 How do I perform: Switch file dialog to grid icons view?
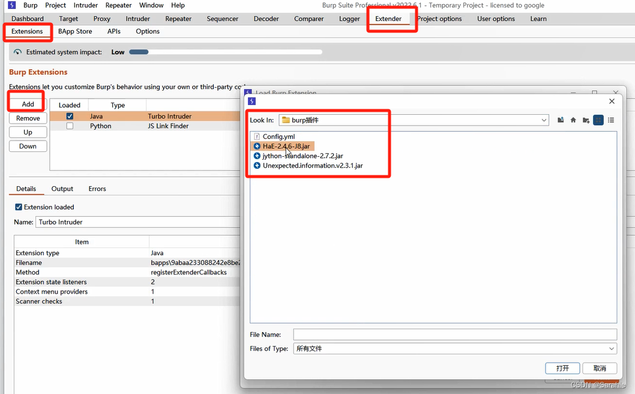pyautogui.click(x=598, y=120)
